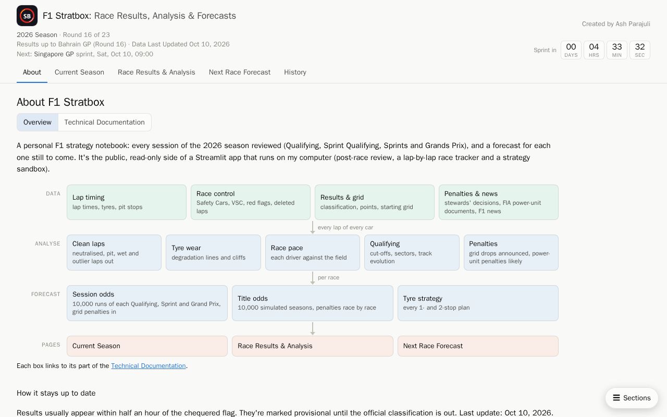
Task: Click 'Created by Ash Parajuli' text
Action: click(x=616, y=24)
